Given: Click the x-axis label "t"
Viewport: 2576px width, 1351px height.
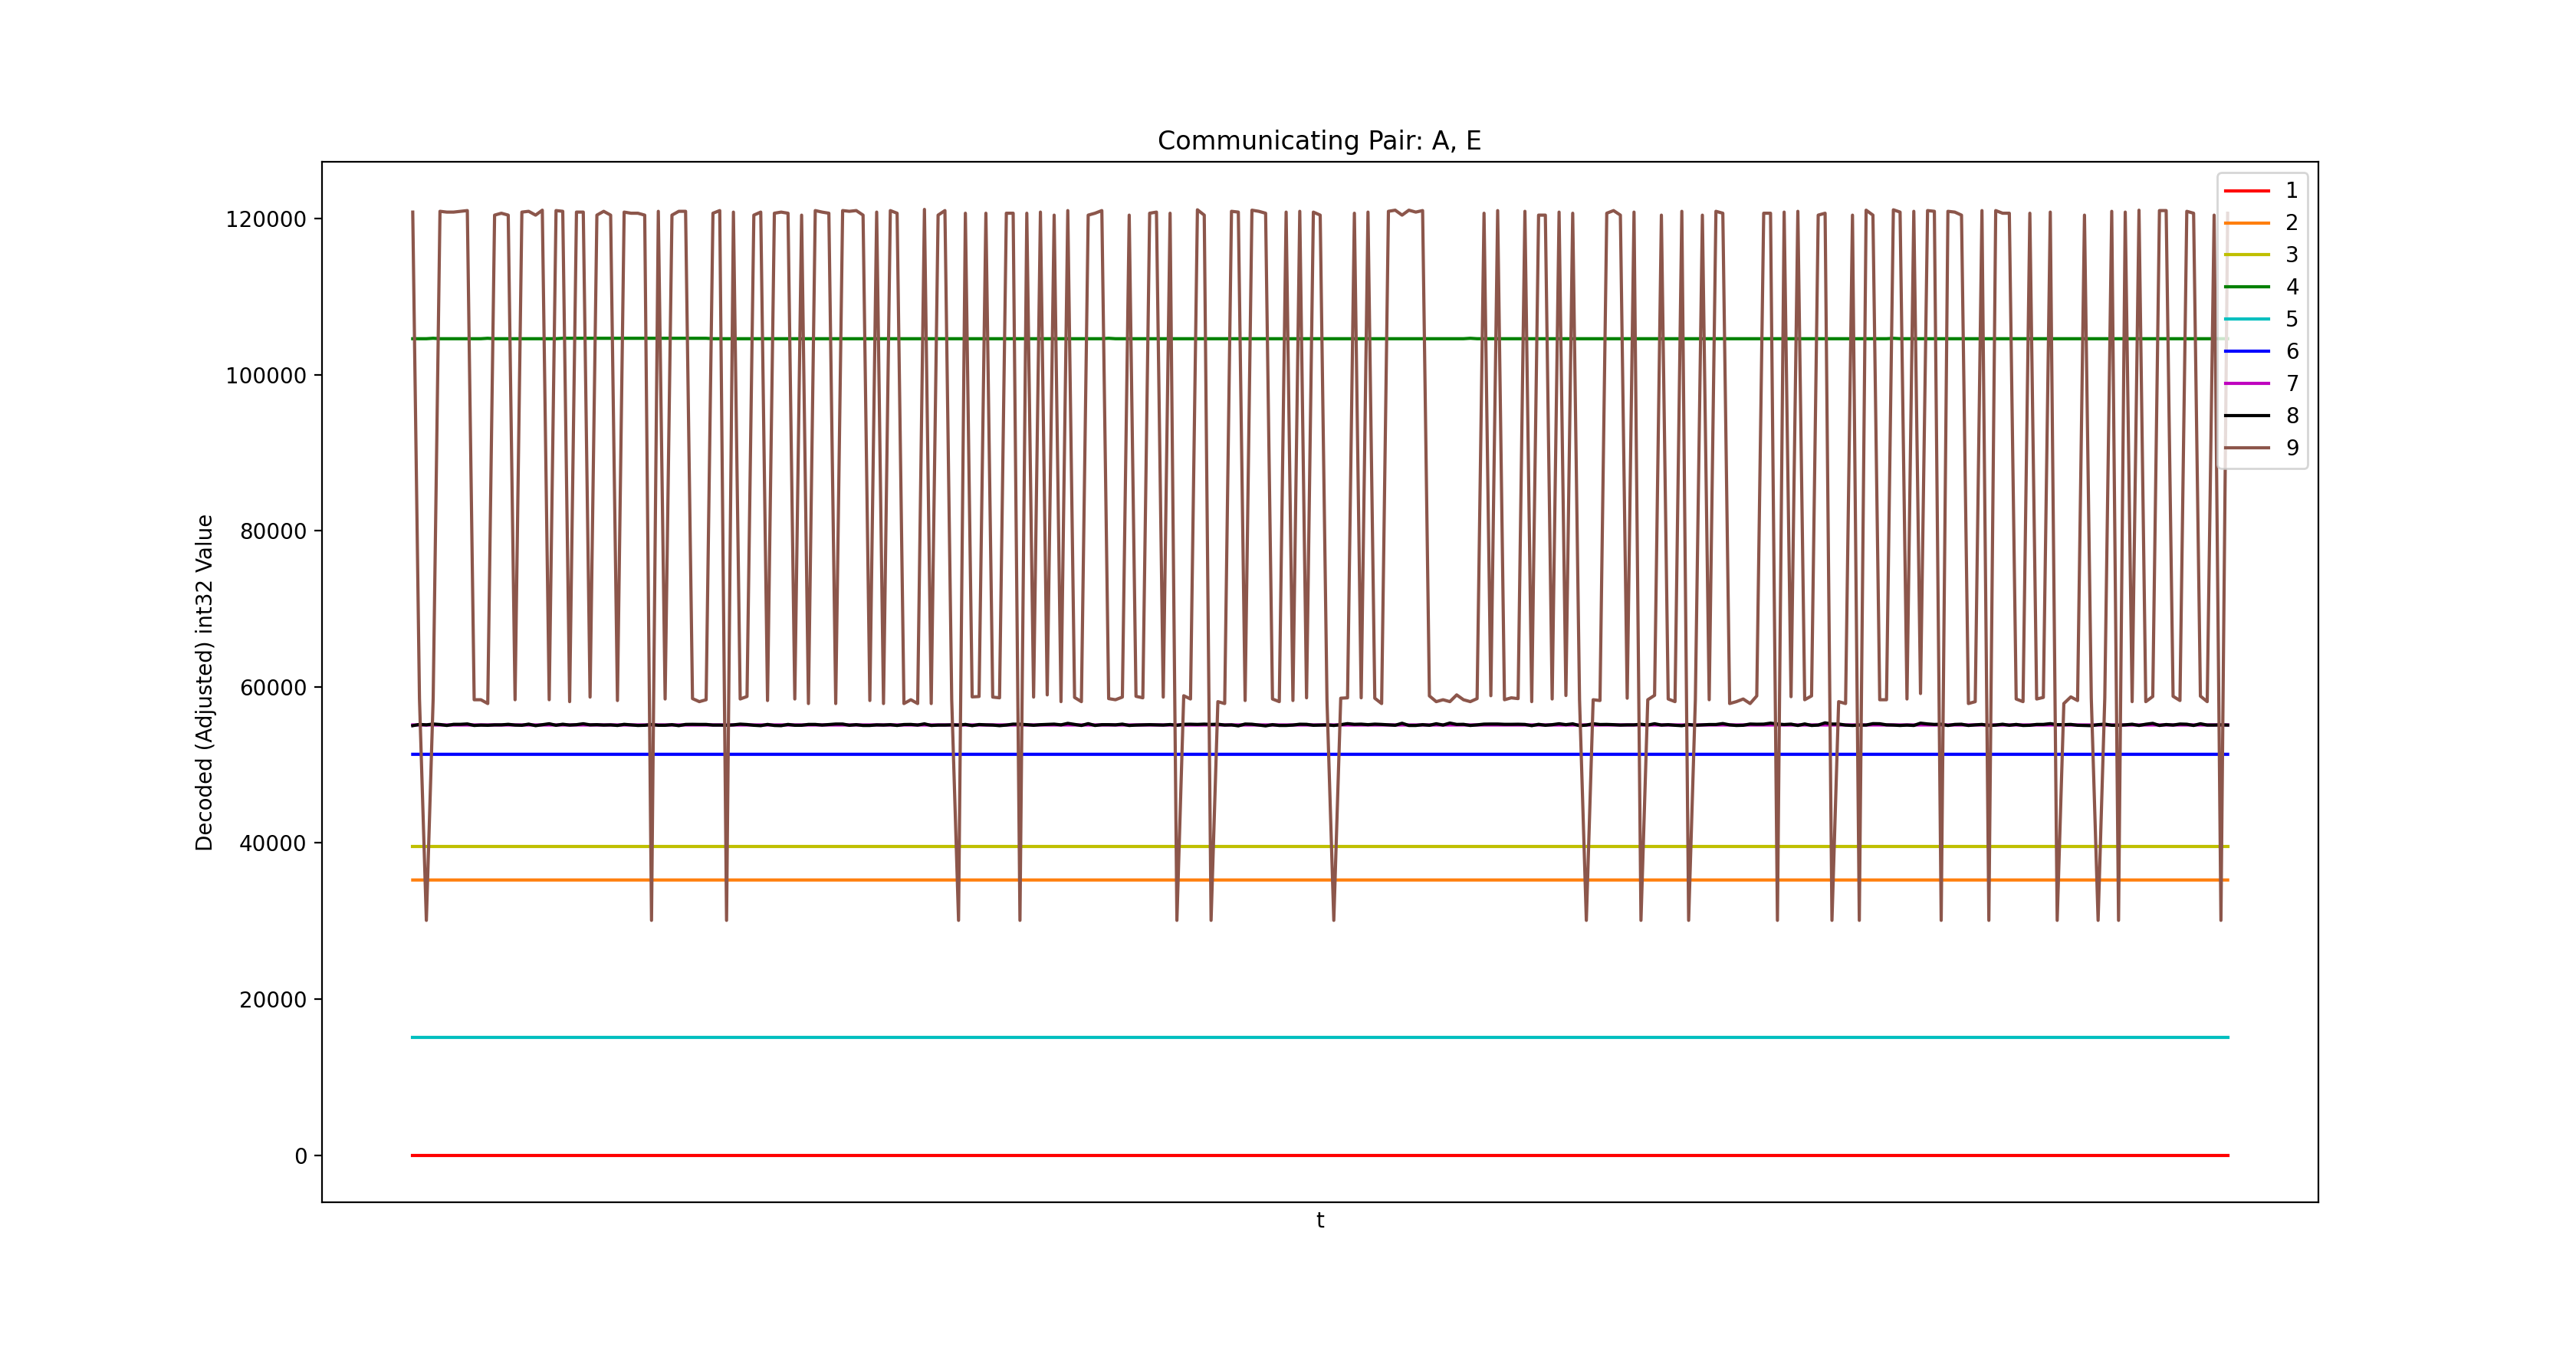Looking at the screenshot, I should [x=1320, y=1220].
